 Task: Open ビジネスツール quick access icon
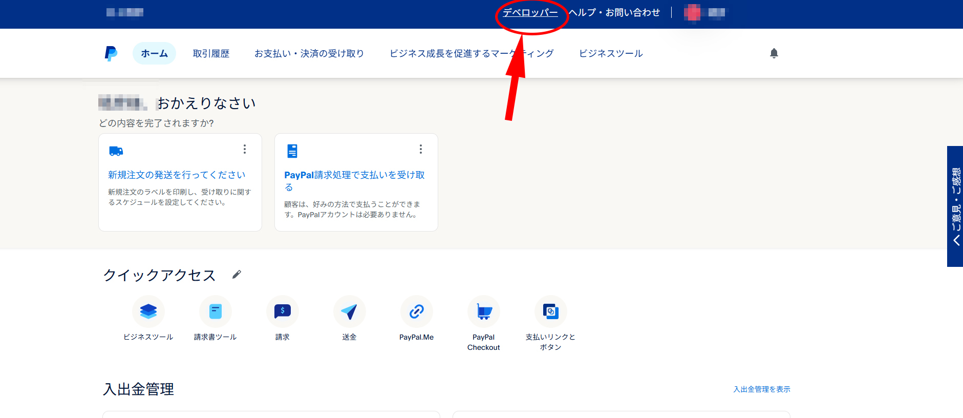click(x=148, y=311)
